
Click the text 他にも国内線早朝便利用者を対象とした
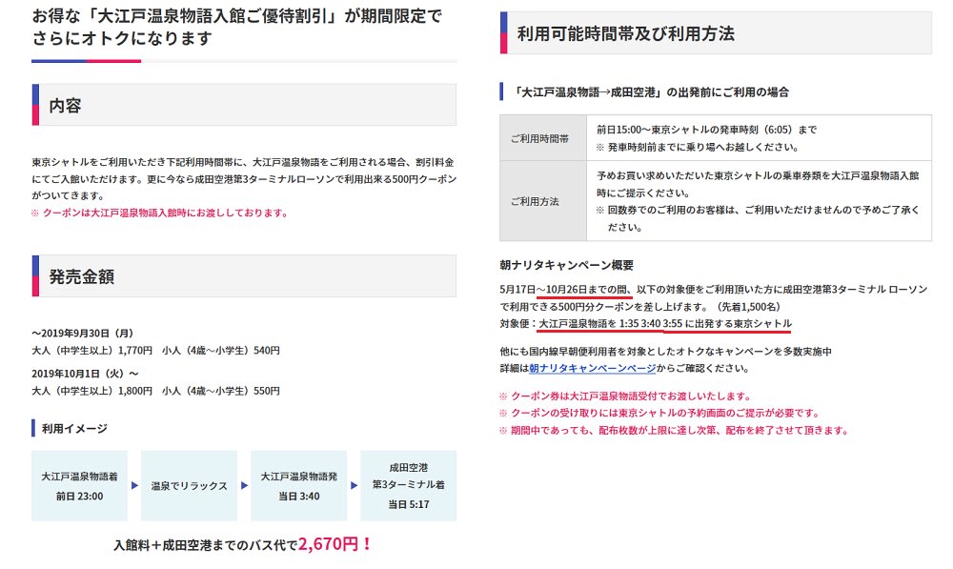point(665,352)
